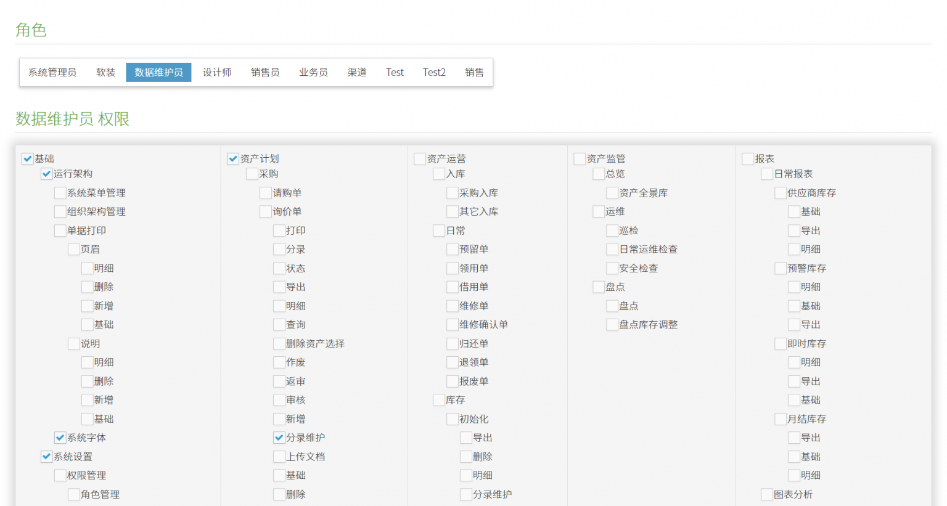Screen dimensions: 947x506
Task: Select the 设计师 role tab
Action: (x=217, y=72)
